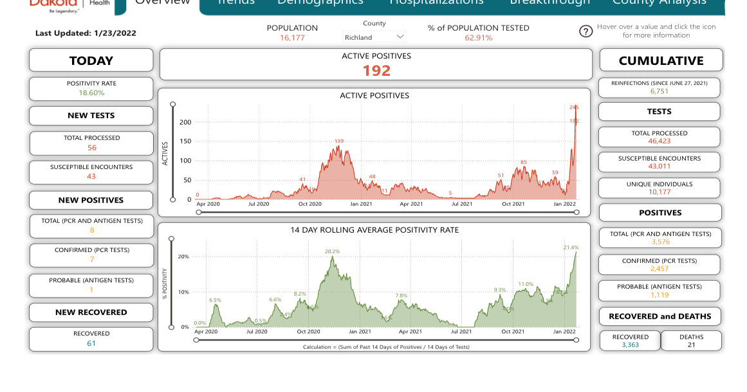
Task: Click the Active Positives 192 value card
Action: pos(376,65)
